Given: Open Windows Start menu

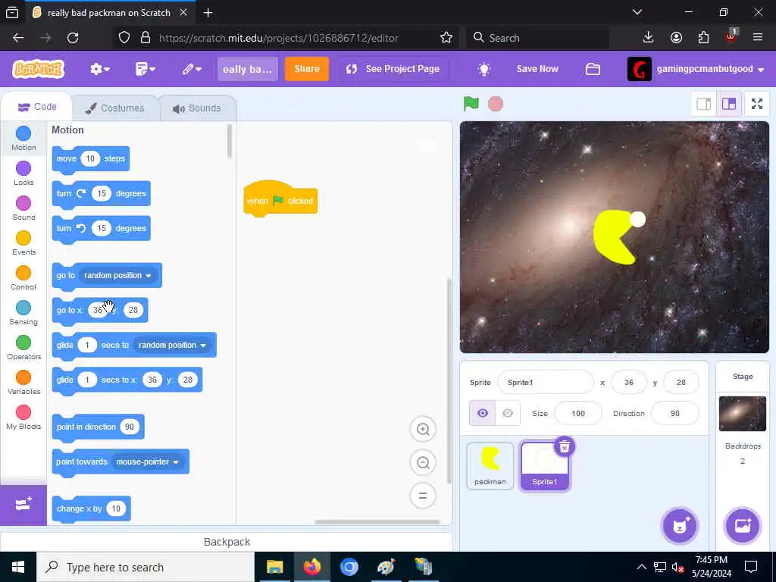Looking at the screenshot, I should click(18, 567).
